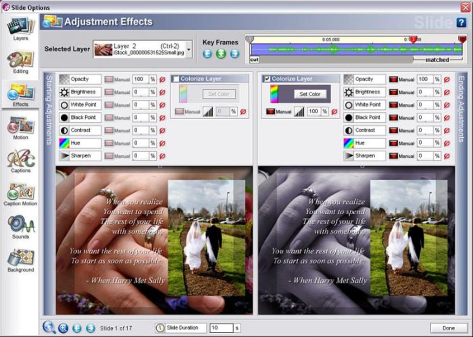Screen dimensions: 473x337
Task: Click the blue zoom circle icon
Action: click(63, 328)
